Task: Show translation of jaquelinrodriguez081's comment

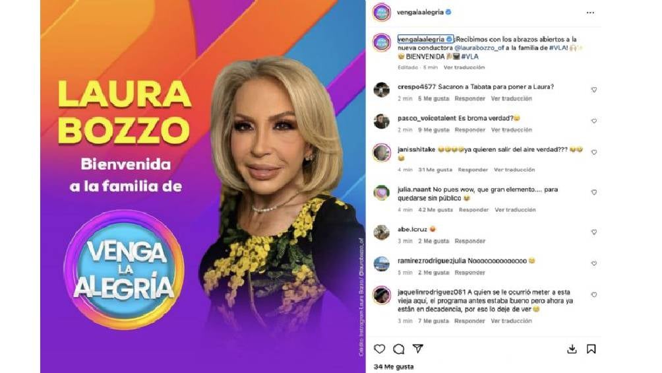Action: coord(511,321)
